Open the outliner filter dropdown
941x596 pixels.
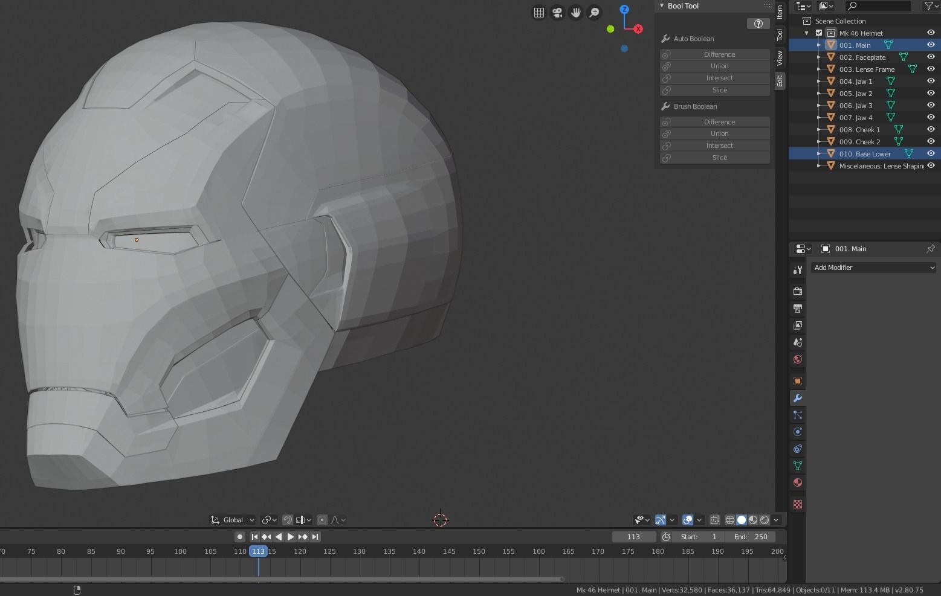click(x=931, y=6)
